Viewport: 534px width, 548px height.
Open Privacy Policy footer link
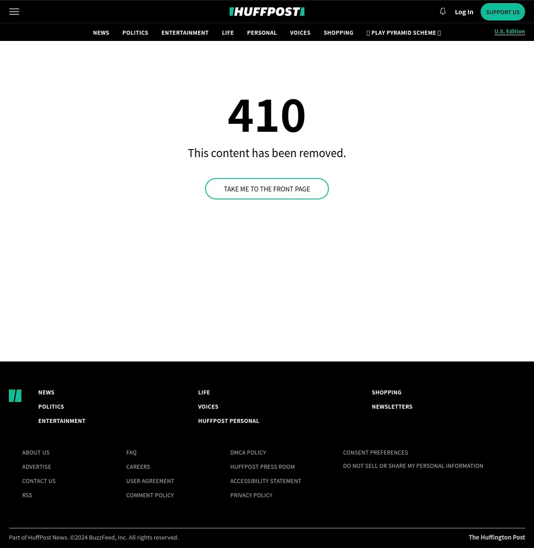point(251,495)
